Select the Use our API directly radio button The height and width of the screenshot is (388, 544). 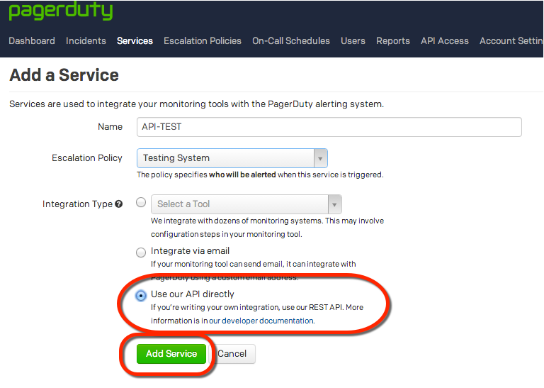(140, 296)
